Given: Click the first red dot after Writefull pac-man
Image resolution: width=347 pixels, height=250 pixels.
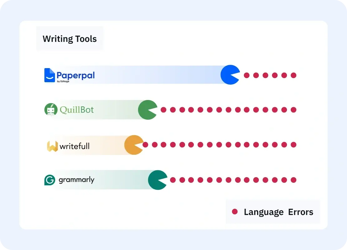Looking at the screenshot, I should coord(145,145).
